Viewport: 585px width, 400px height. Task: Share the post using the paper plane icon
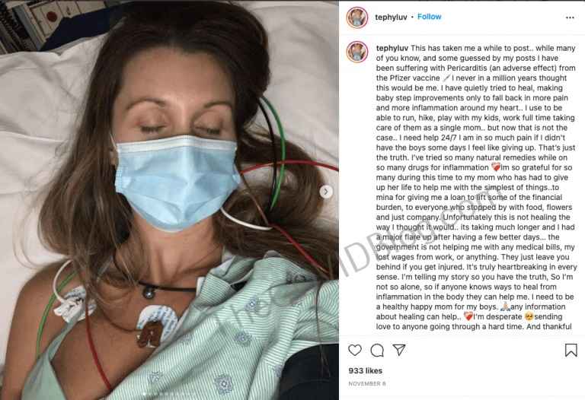(x=399, y=350)
